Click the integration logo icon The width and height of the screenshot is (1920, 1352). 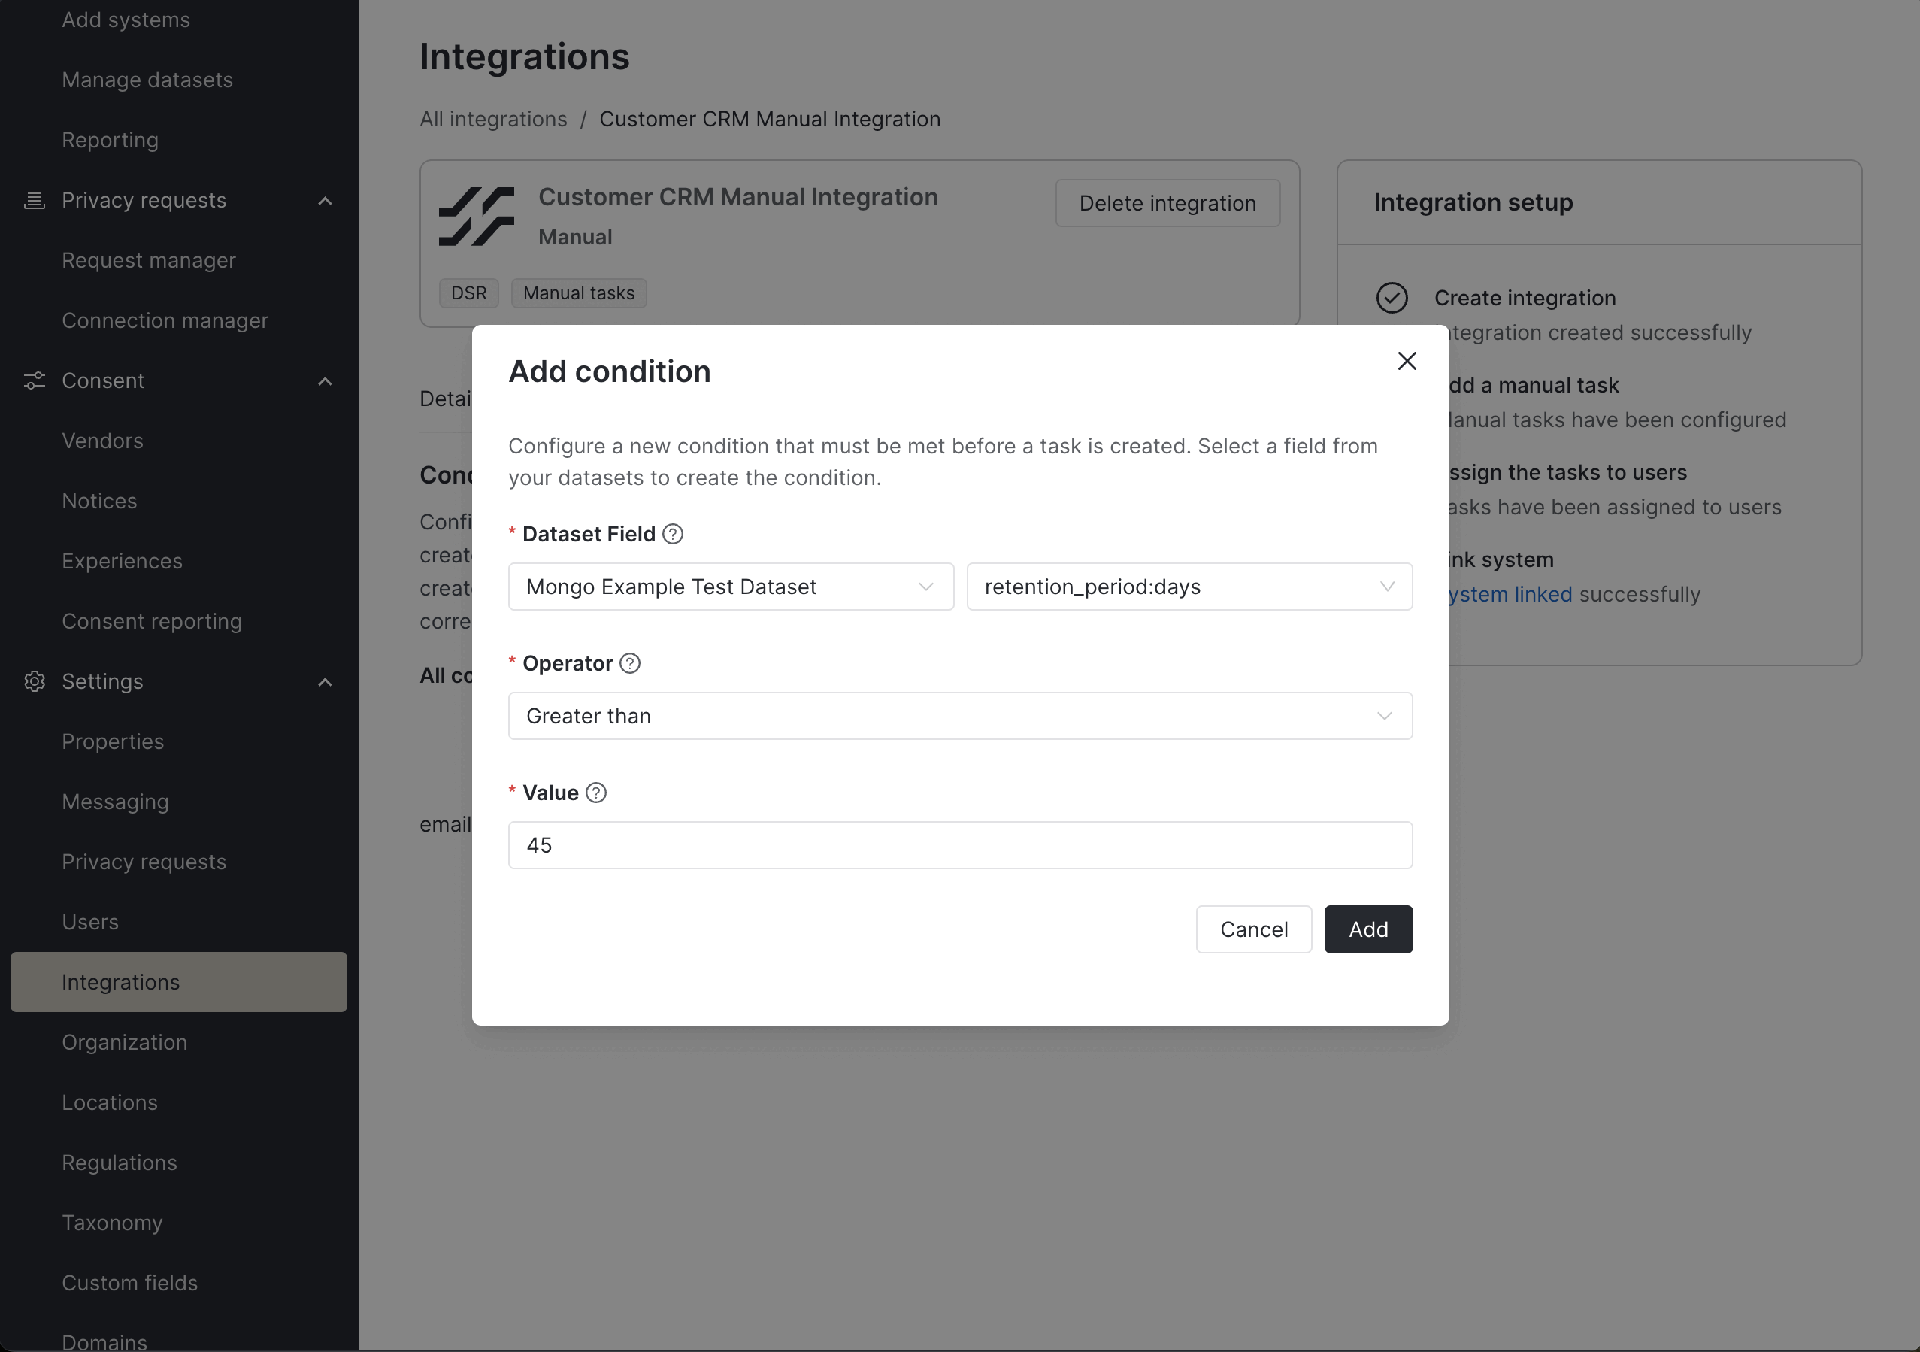pyautogui.click(x=476, y=217)
